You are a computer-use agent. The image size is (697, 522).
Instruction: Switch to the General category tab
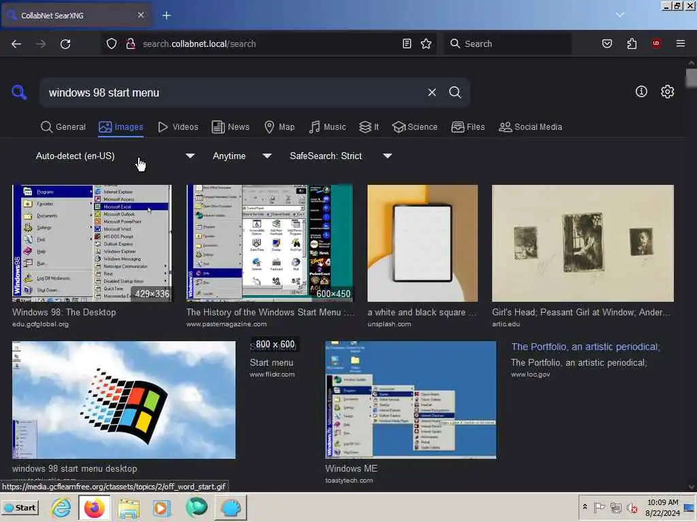click(x=63, y=127)
